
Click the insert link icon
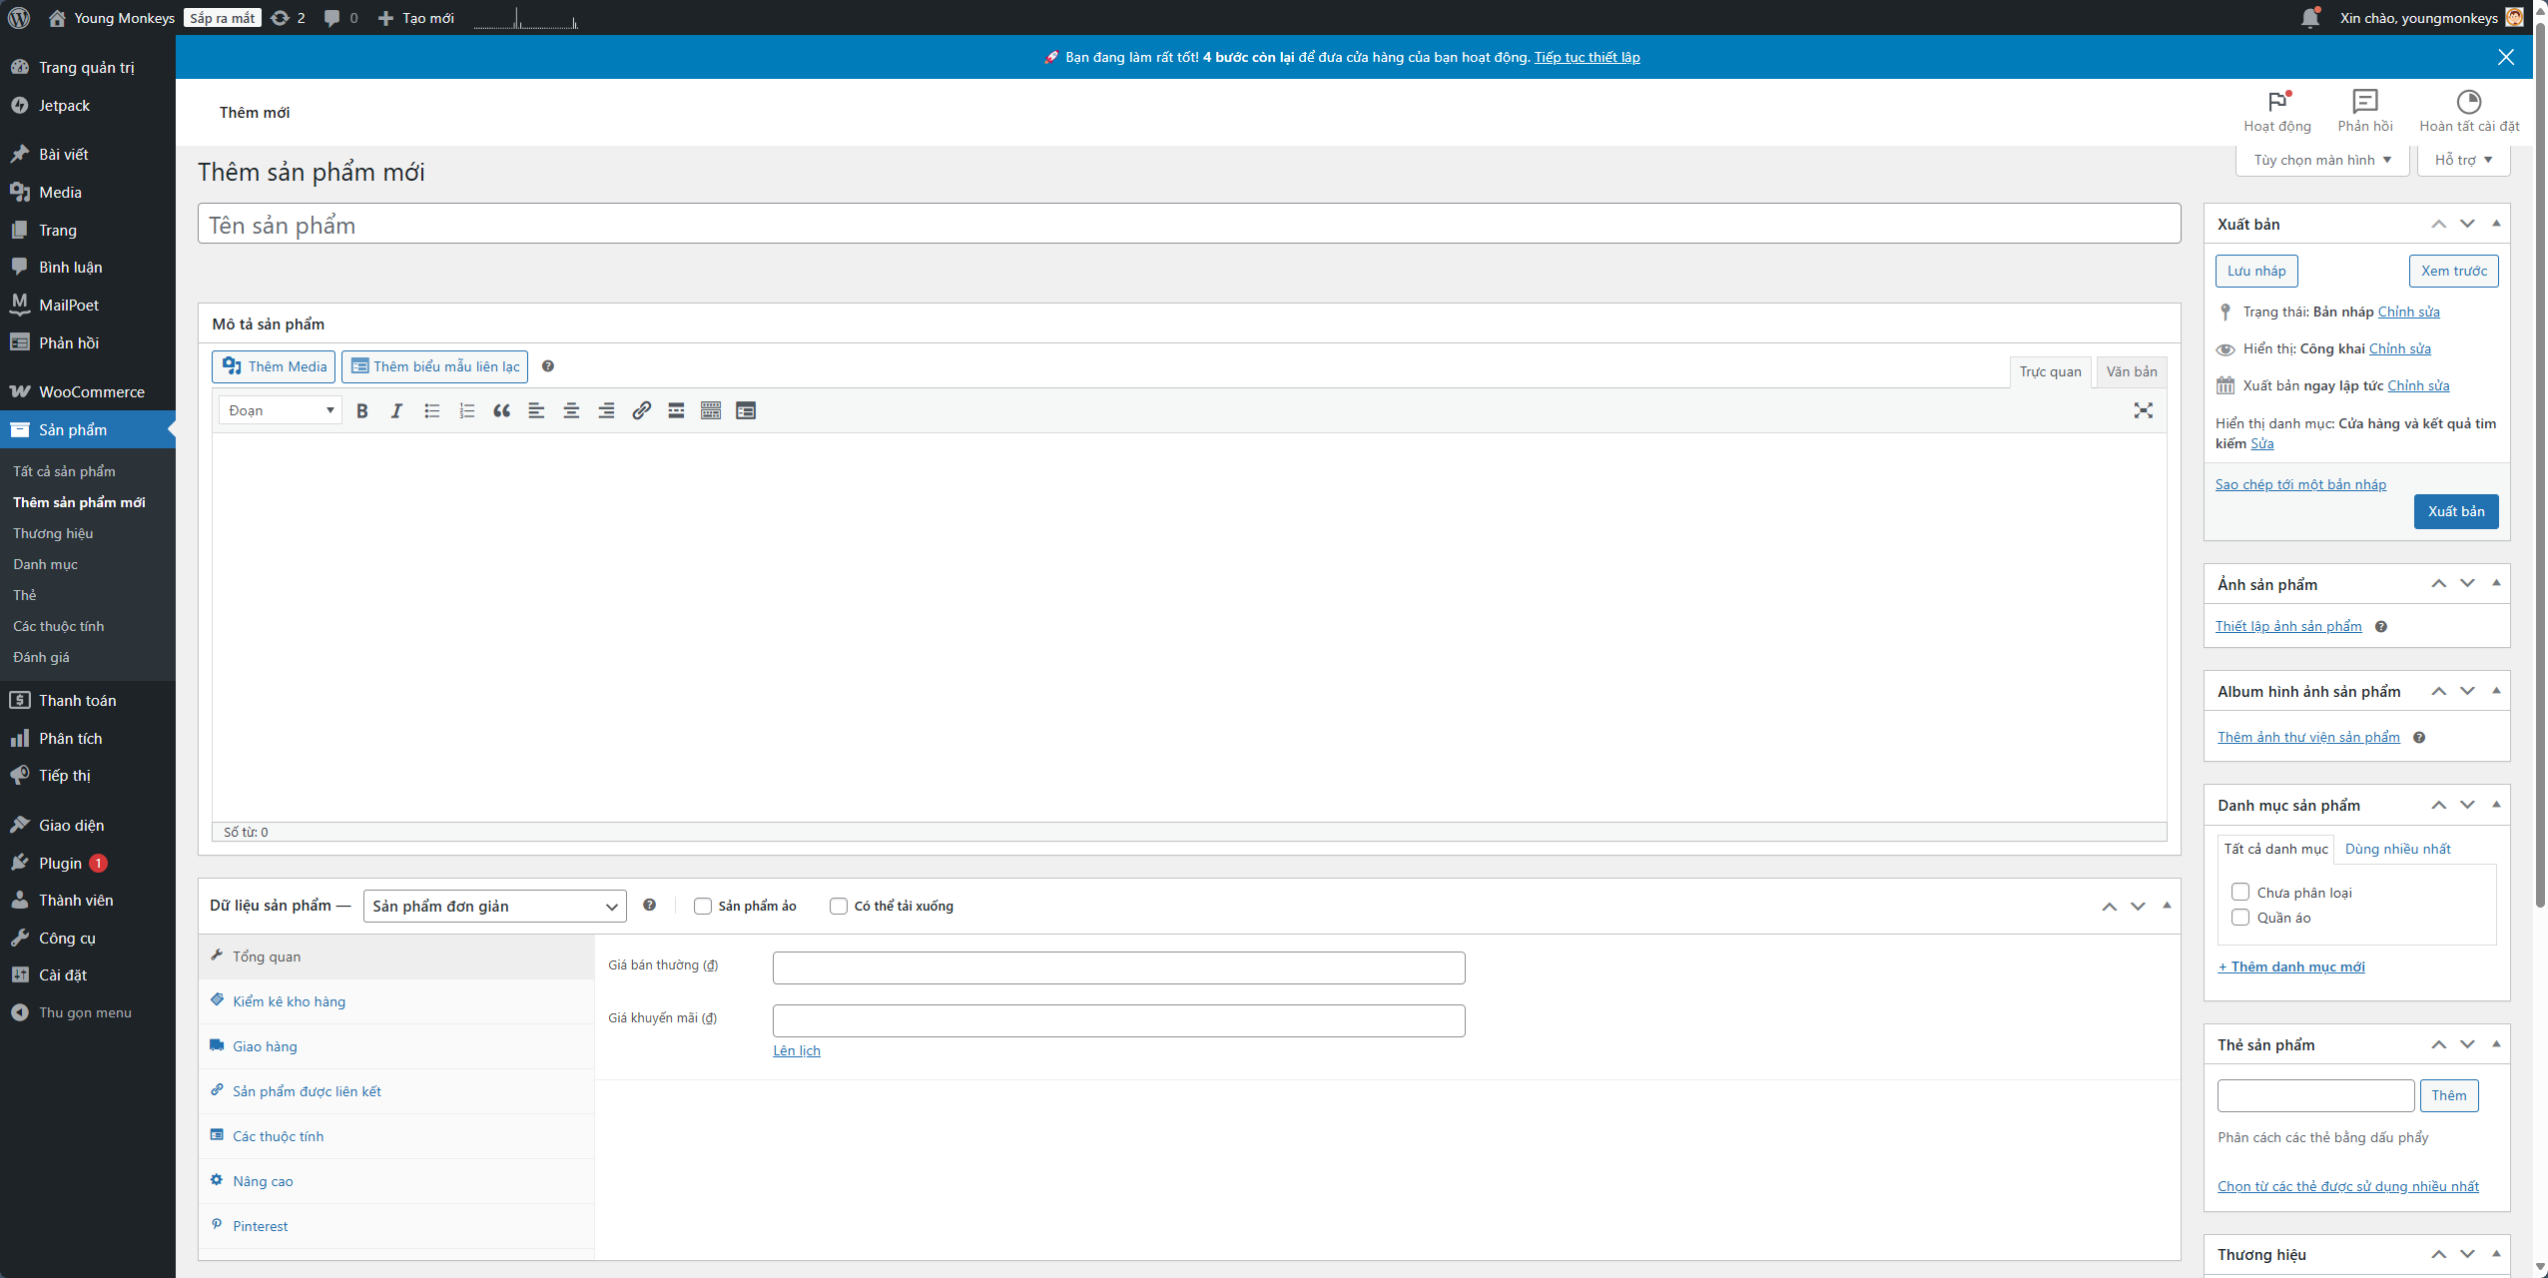click(641, 410)
